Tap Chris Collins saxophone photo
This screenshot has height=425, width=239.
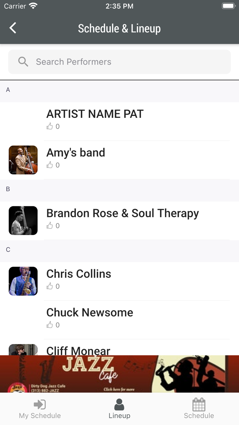tap(23, 281)
